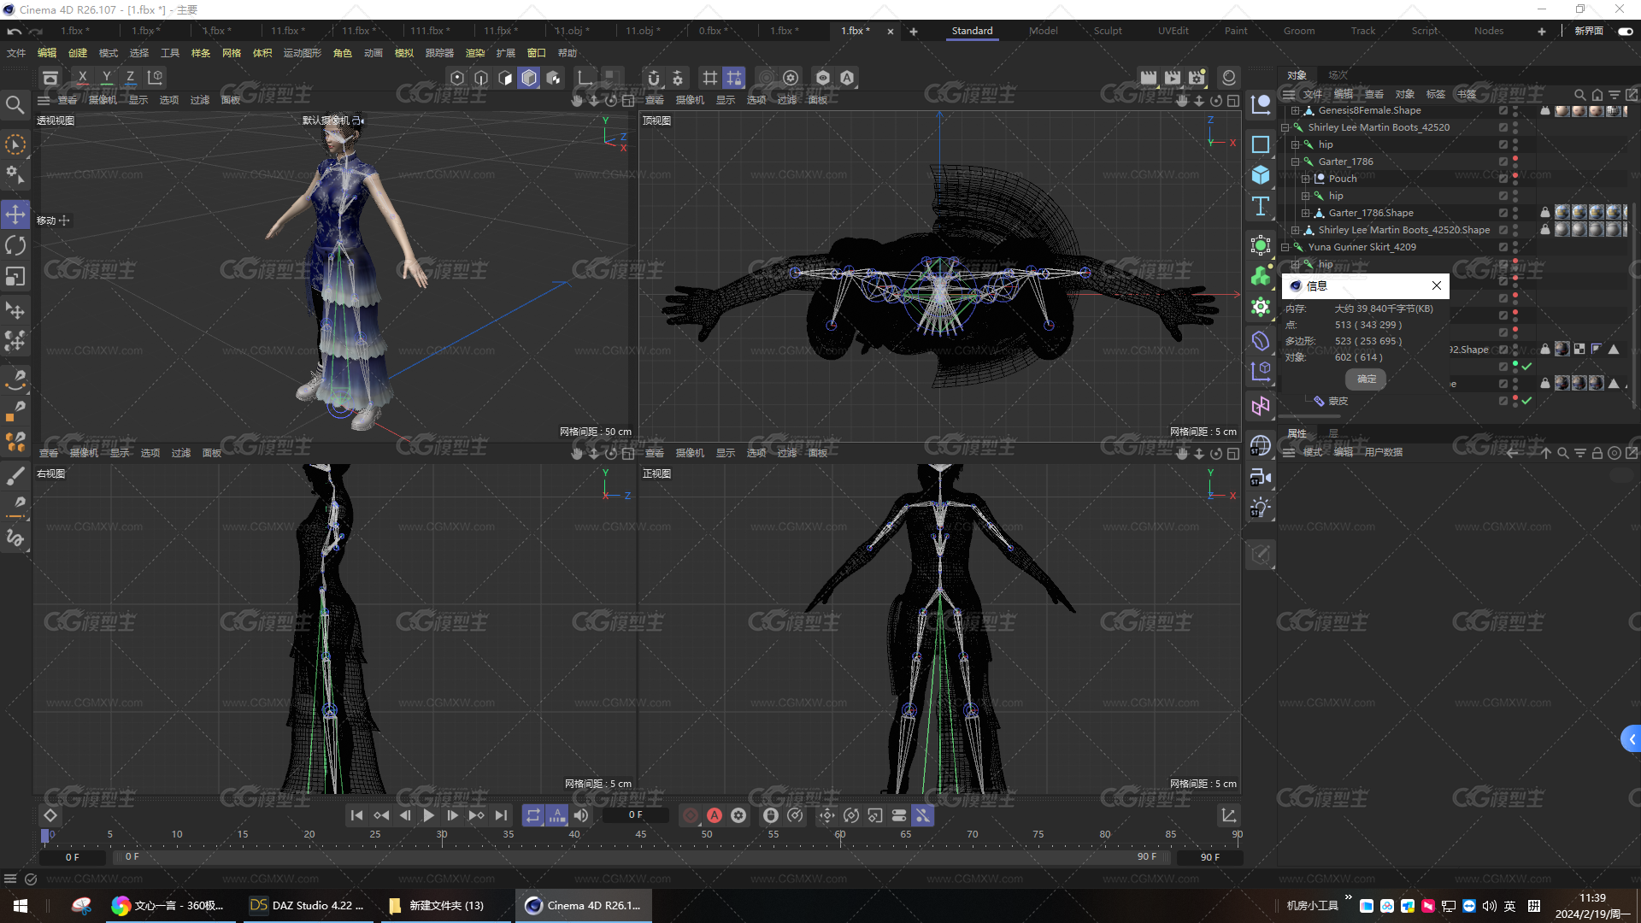Select the Move tool in left toolbar

tap(15, 215)
